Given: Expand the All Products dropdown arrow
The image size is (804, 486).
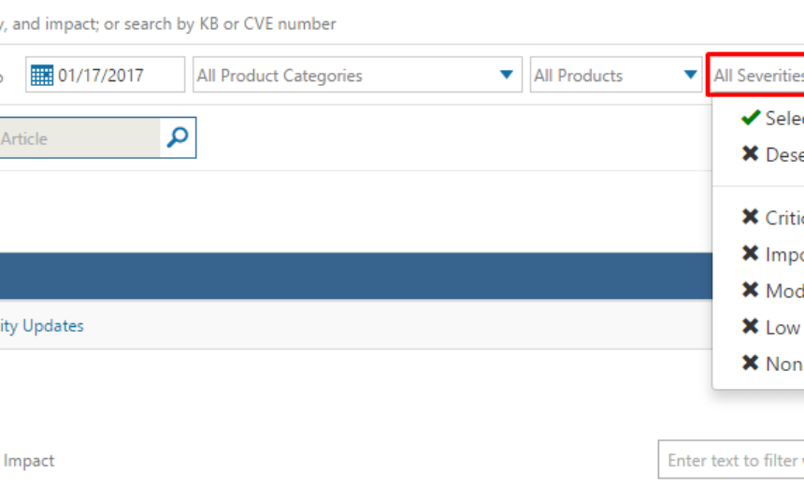Looking at the screenshot, I should click(x=690, y=75).
